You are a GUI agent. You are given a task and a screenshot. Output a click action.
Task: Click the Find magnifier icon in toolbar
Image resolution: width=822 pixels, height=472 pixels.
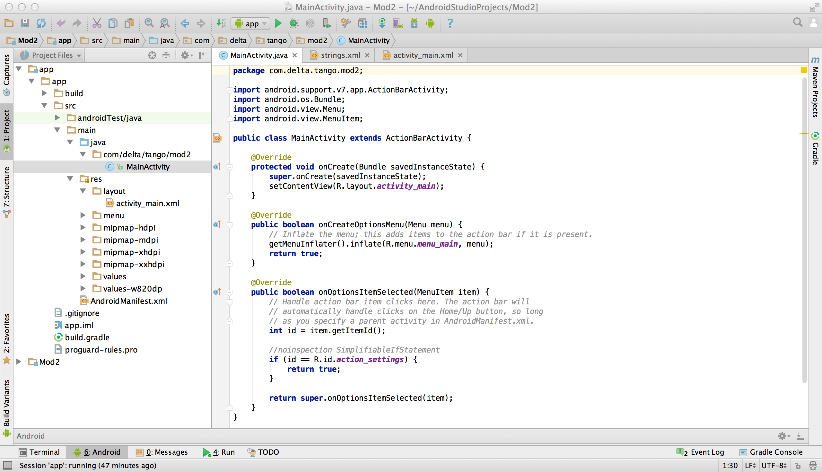(x=149, y=23)
